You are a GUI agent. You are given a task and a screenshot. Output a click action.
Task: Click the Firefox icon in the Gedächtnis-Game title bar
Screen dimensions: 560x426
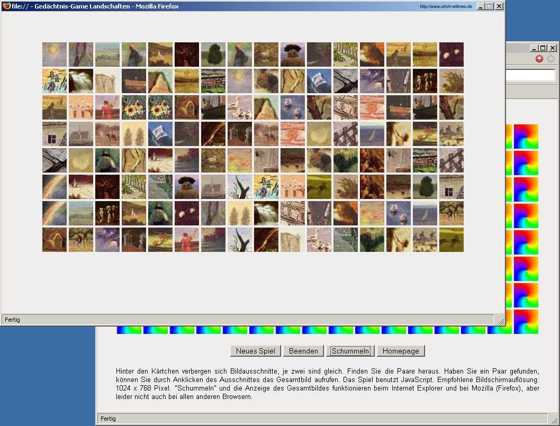6,6
